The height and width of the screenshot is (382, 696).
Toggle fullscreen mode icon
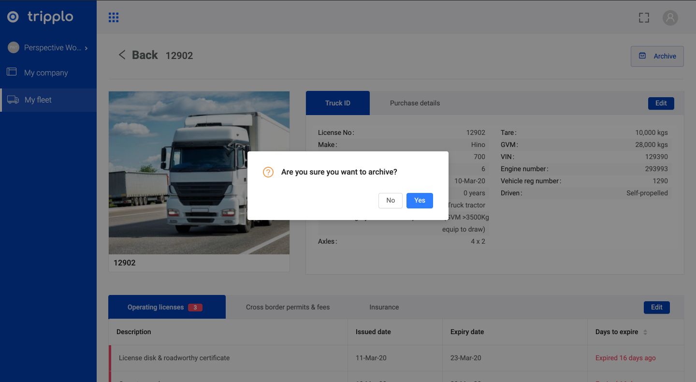tap(644, 18)
